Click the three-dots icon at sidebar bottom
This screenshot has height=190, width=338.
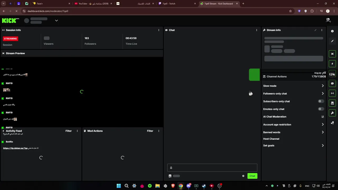coord(332,123)
